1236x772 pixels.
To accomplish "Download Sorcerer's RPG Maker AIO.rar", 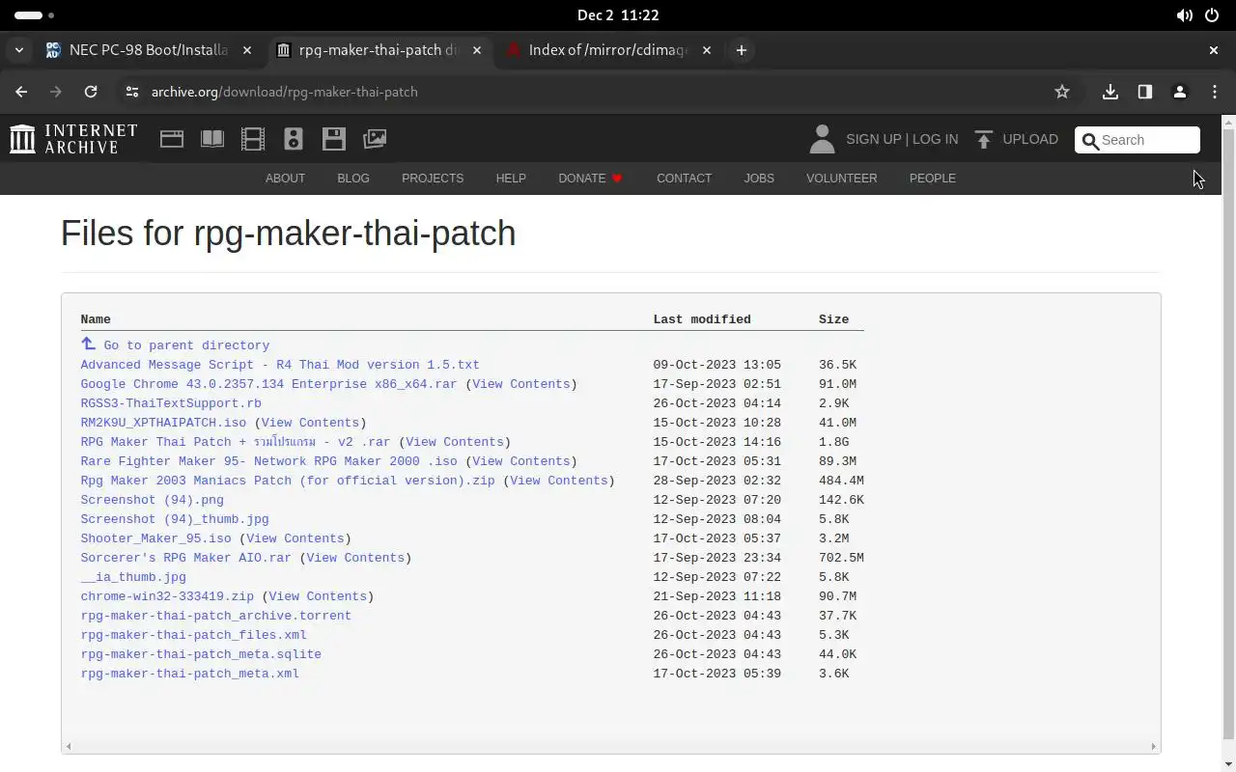I will tap(185, 558).
